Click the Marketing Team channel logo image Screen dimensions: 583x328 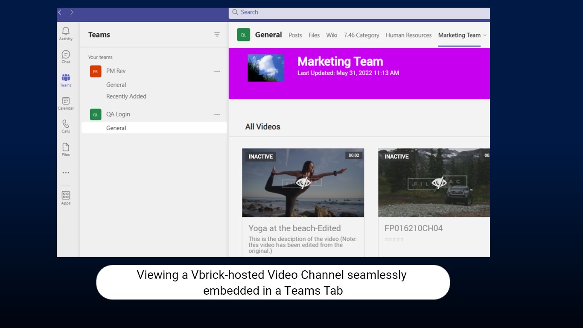[x=266, y=68]
